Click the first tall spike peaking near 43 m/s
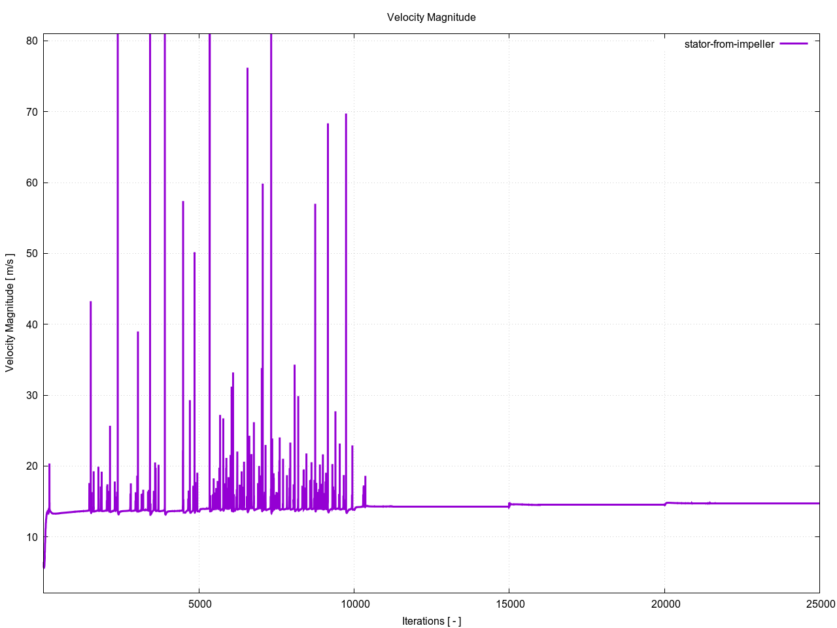 click(x=90, y=302)
